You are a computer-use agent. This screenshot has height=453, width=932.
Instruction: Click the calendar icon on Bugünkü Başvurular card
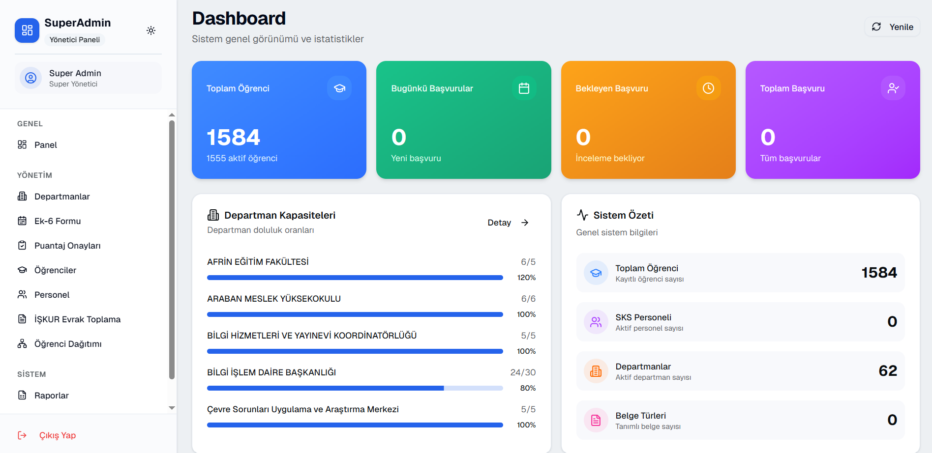(x=524, y=88)
